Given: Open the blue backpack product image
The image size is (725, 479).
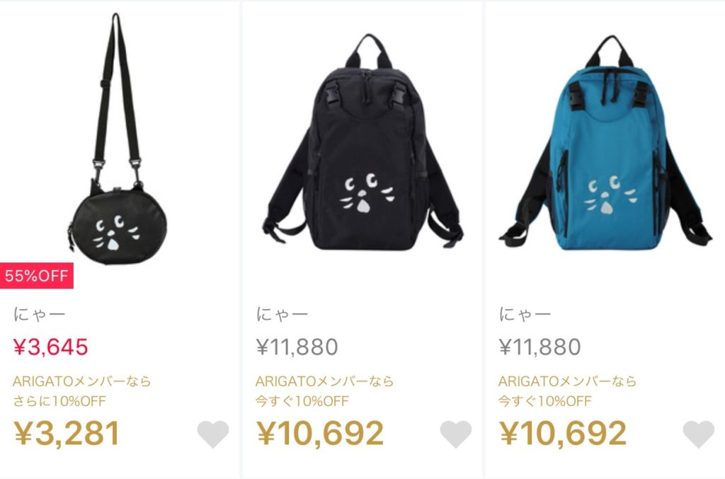Looking at the screenshot, I should tap(605, 142).
